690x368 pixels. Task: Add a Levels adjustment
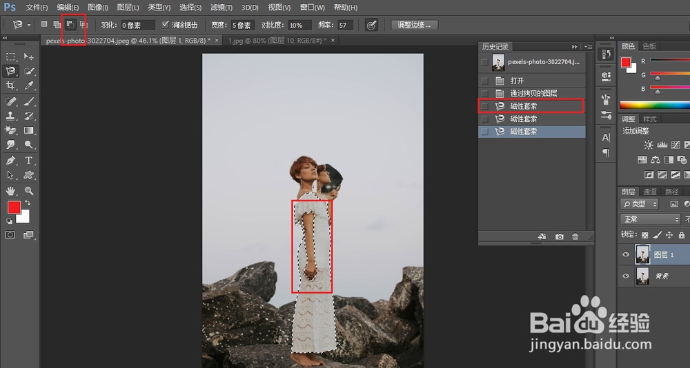[x=662, y=145]
